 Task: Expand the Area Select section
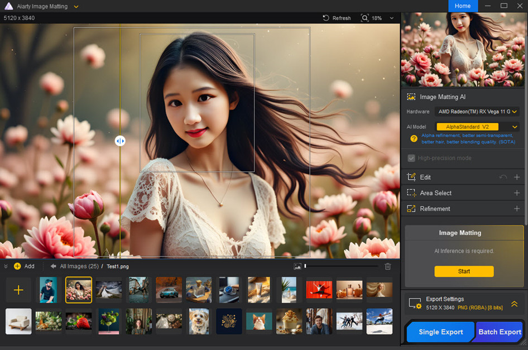click(x=516, y=193)
